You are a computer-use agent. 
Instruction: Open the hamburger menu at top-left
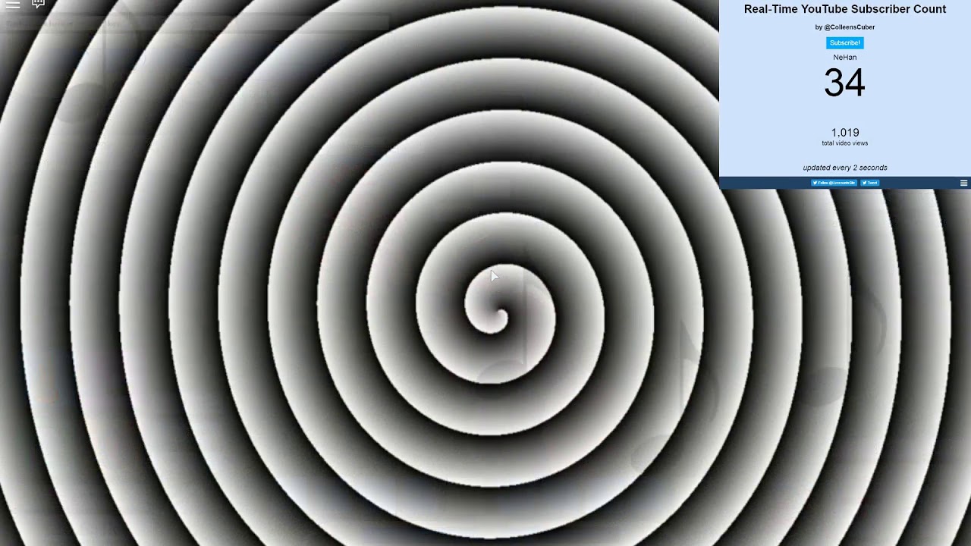coord(13,5)
